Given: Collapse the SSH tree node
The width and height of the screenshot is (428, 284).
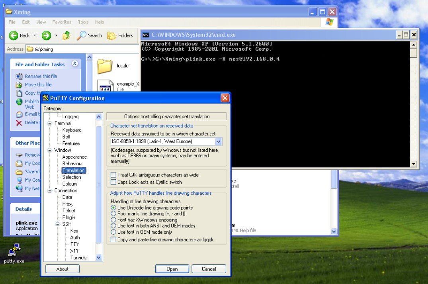Looking at the screenshot, I should pyautogui.click(x=58, y=224).
